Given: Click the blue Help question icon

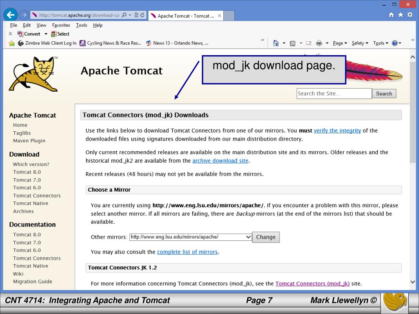Looking at the screenshot, I should pyautogui.click(x=395, y=43).
